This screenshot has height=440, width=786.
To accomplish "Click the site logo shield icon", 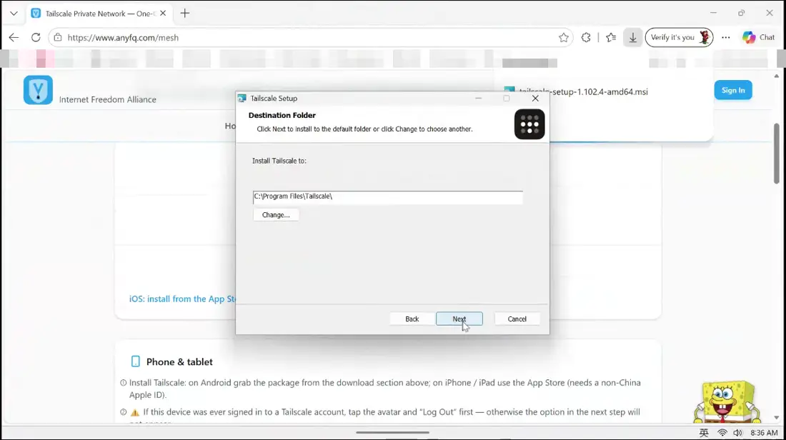I will tap(38, 90).
